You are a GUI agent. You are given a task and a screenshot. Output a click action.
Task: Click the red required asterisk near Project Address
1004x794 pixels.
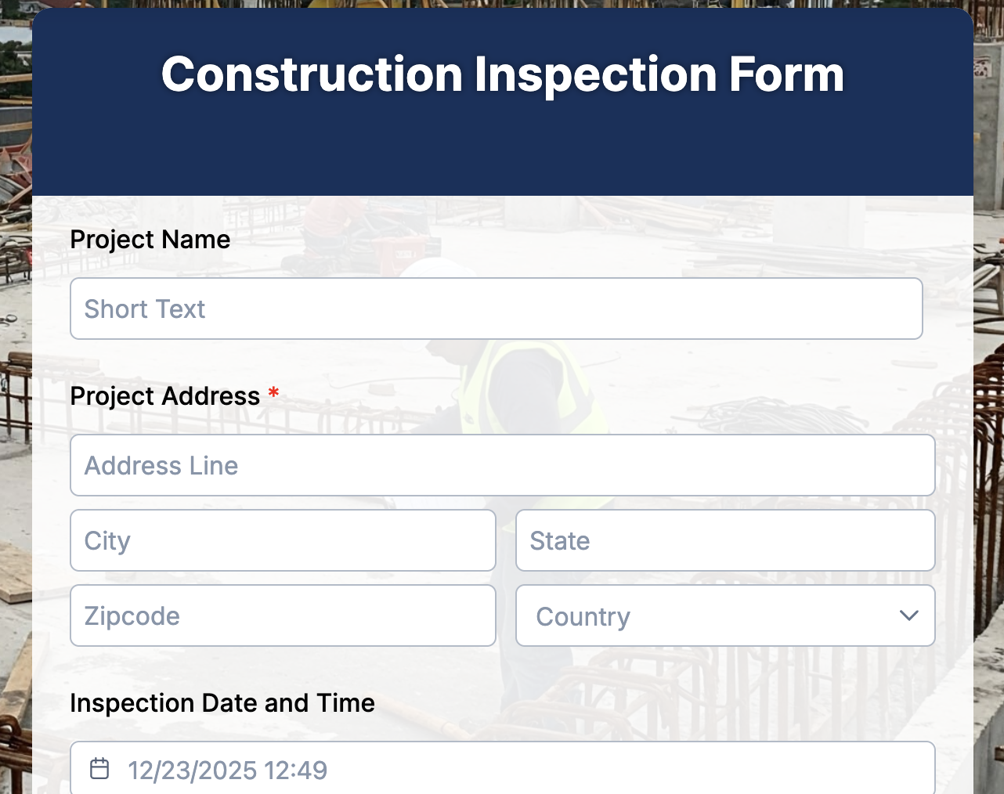pyautogui.click(x=273, y=395)
